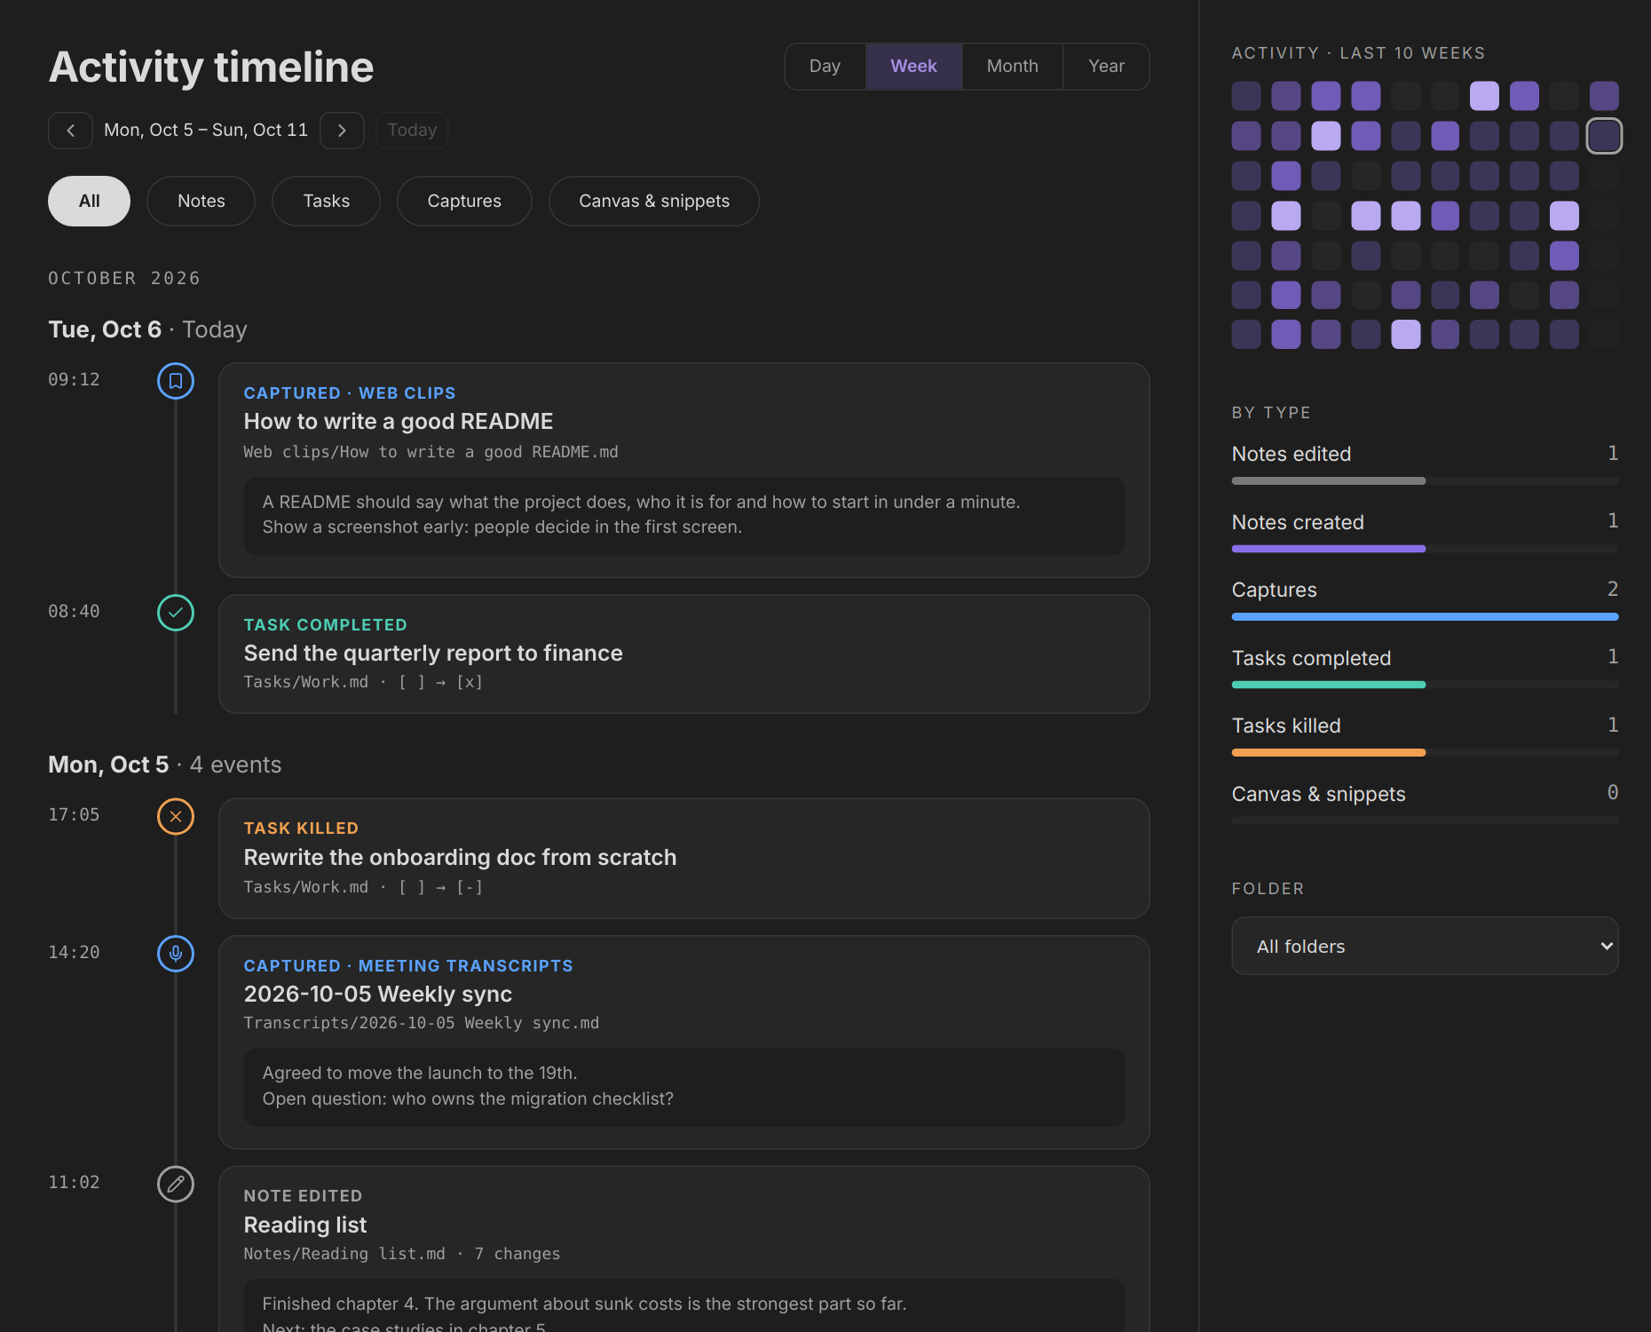Screen dimensions: 1651x1332
Task: Switch to Day view
Action: tap(825, 67)
